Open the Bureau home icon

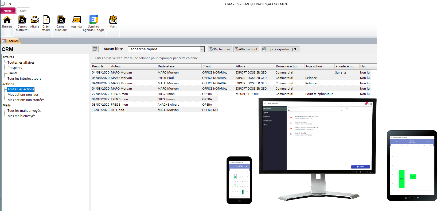pyautogui.click(x=7, y=22)
